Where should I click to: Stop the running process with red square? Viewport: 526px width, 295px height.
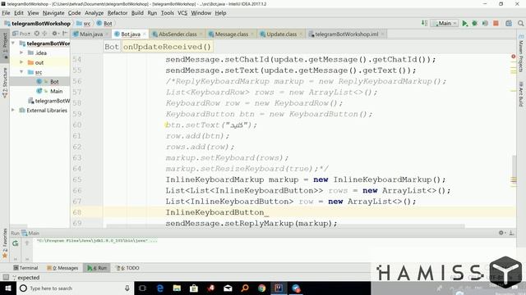(496, 24)
